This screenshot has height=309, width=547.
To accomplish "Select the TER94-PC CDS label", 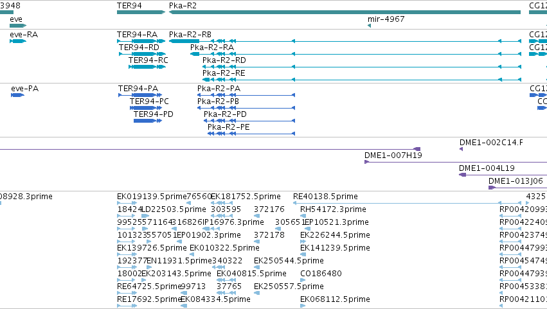I will coord(149,102).
